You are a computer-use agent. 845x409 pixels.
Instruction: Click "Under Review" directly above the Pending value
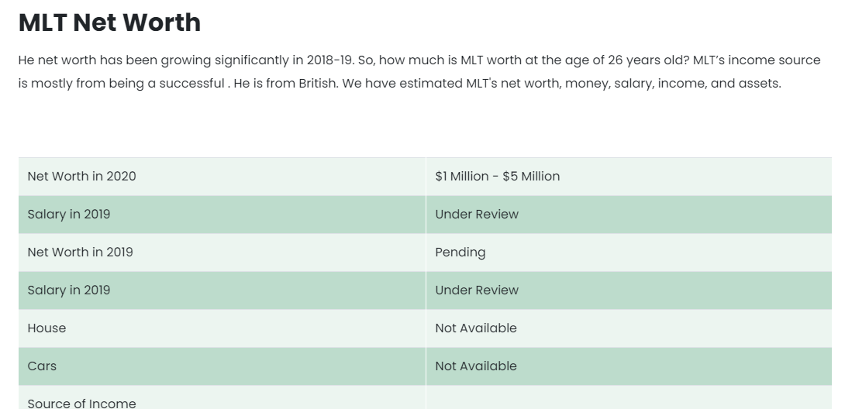tap(477, 215)
